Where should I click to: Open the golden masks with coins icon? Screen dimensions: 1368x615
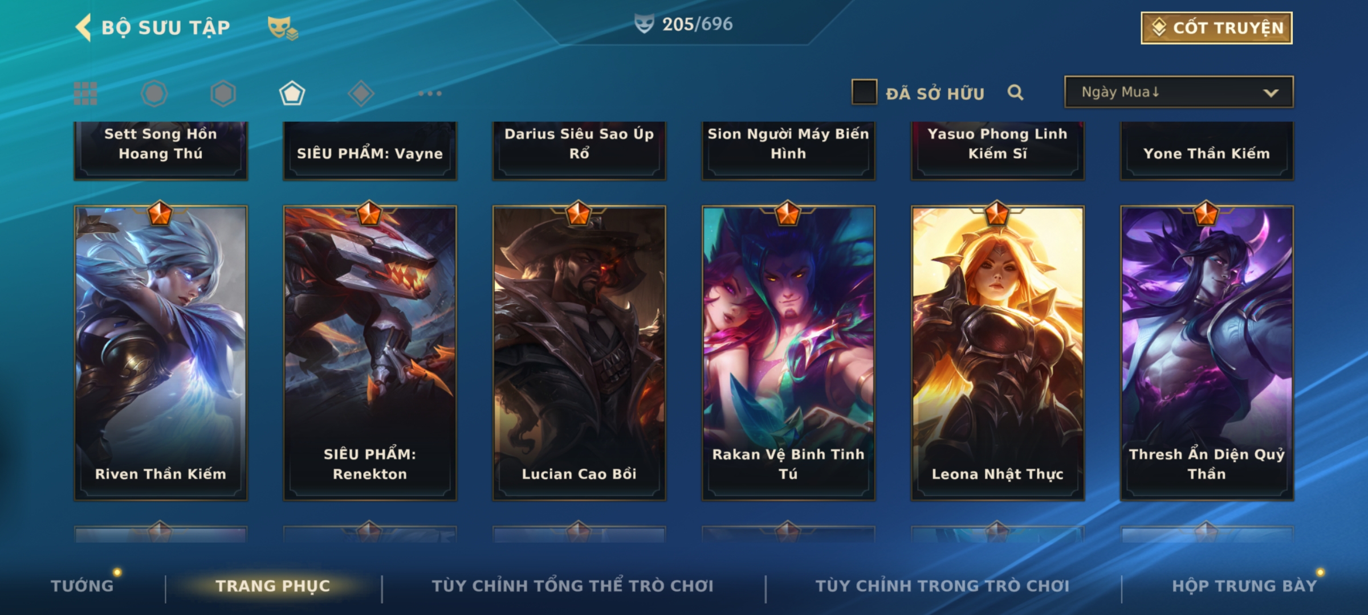click(x=283, y=27)
